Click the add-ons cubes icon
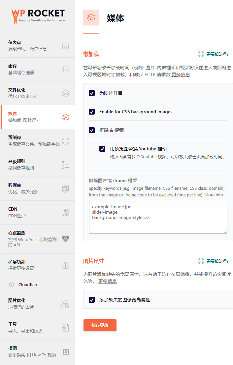The height and width of the screenshot is (365, 233). tap(65, 265)
